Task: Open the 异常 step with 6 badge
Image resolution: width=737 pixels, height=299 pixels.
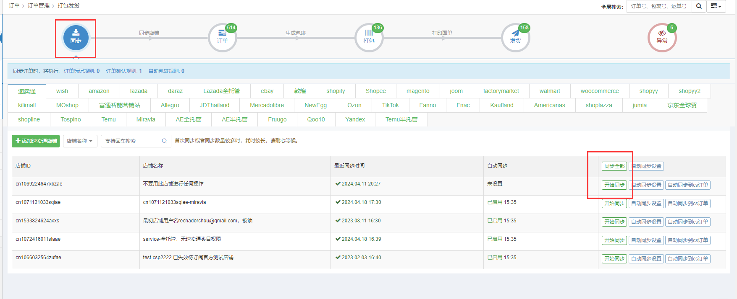Action: [662, 38]
